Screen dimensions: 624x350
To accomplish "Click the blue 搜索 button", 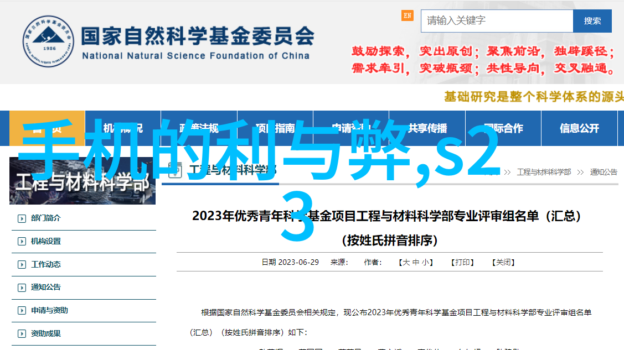I will click(592, 20).
